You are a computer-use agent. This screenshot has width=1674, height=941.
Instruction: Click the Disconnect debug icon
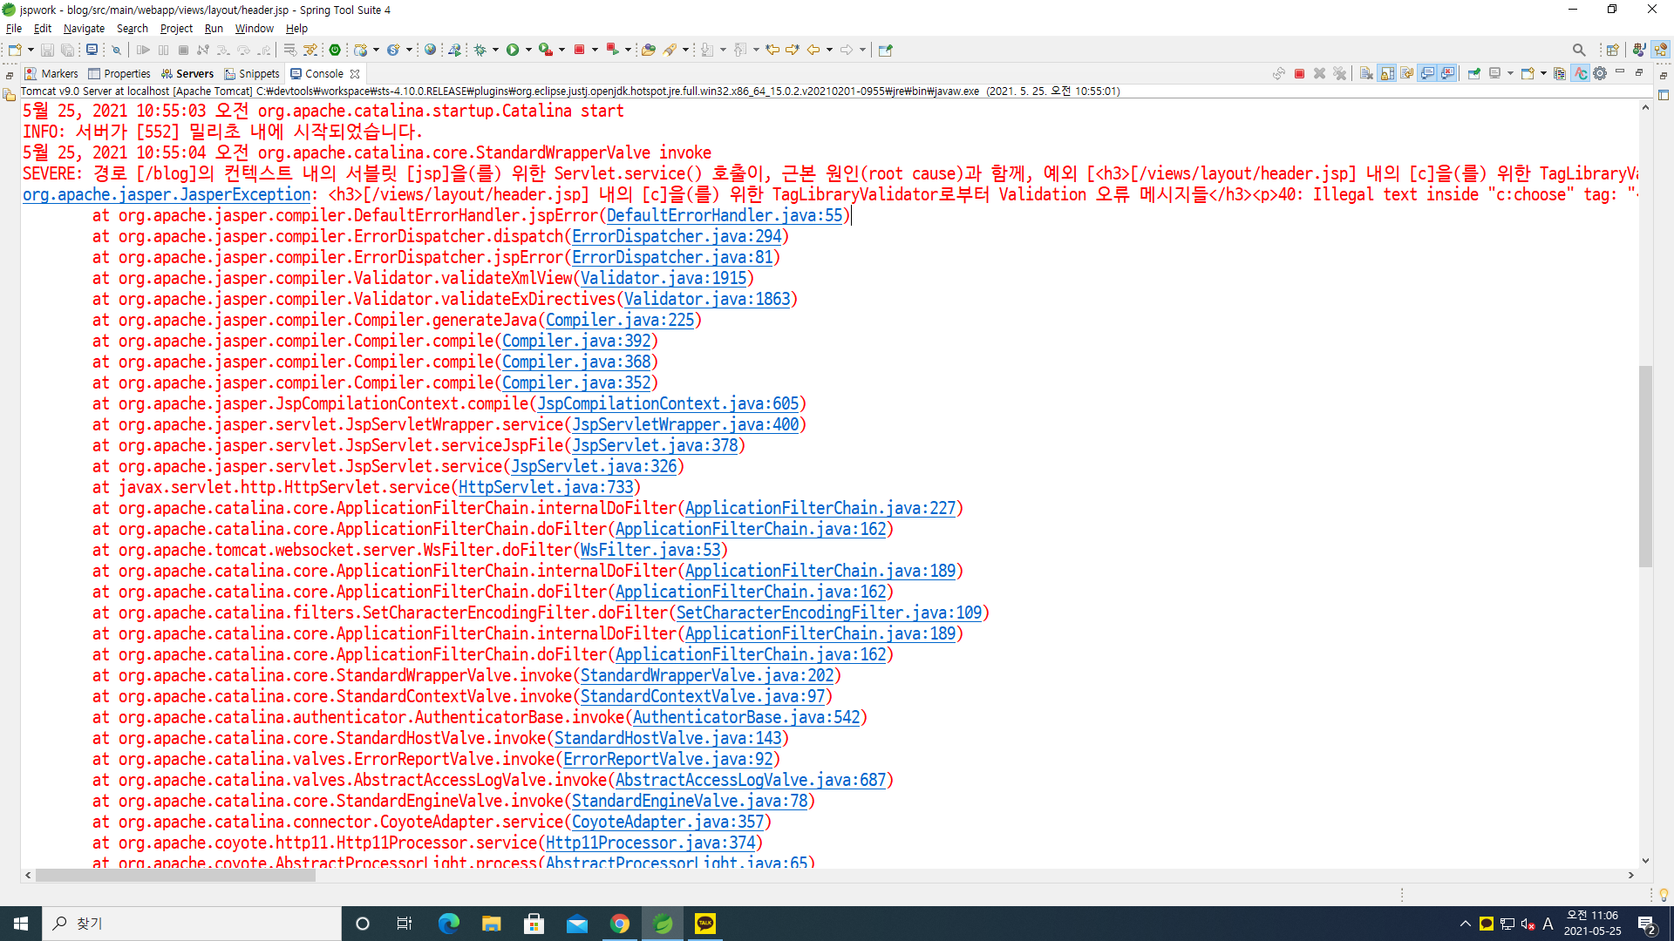[203, 50]
